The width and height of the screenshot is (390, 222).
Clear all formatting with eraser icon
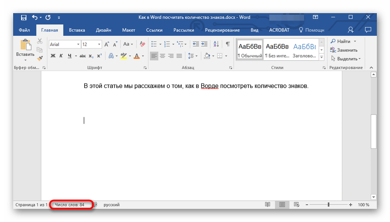142,44
